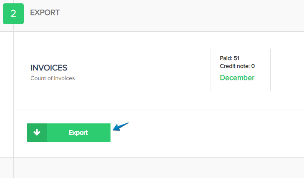Click the blue arrow pointing at Export
The width and height of the screenshot is (304, 178).
(121, 127)
